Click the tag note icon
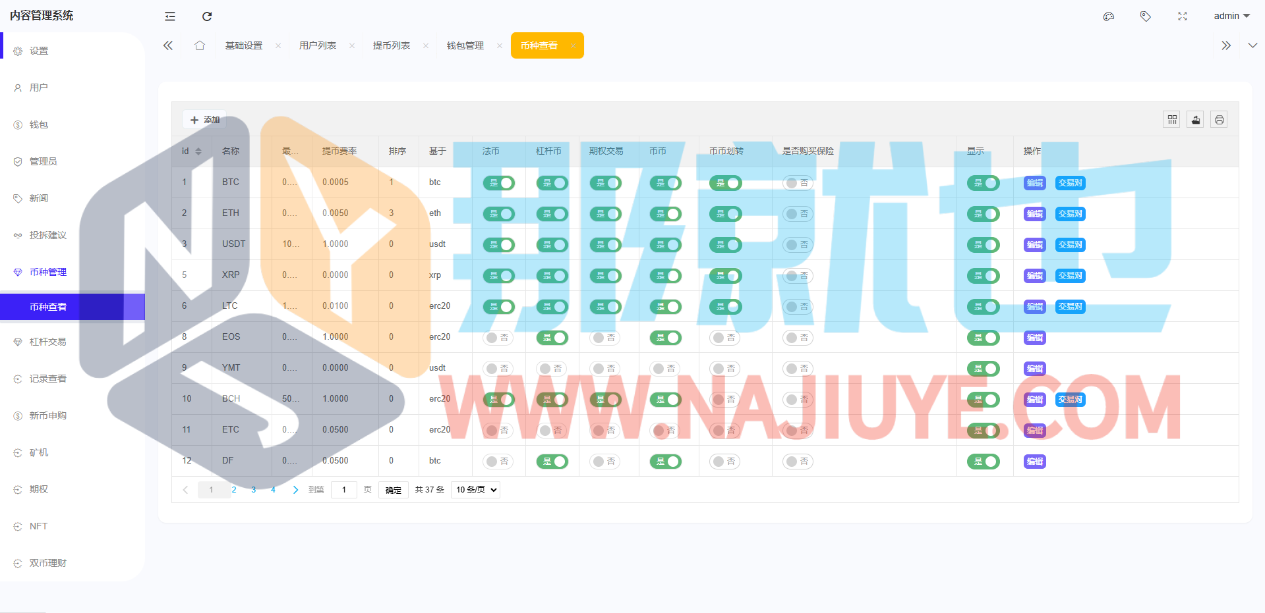Image resolution: width=1265 pixels, height=613 pixels. (x=1146, y=16)
